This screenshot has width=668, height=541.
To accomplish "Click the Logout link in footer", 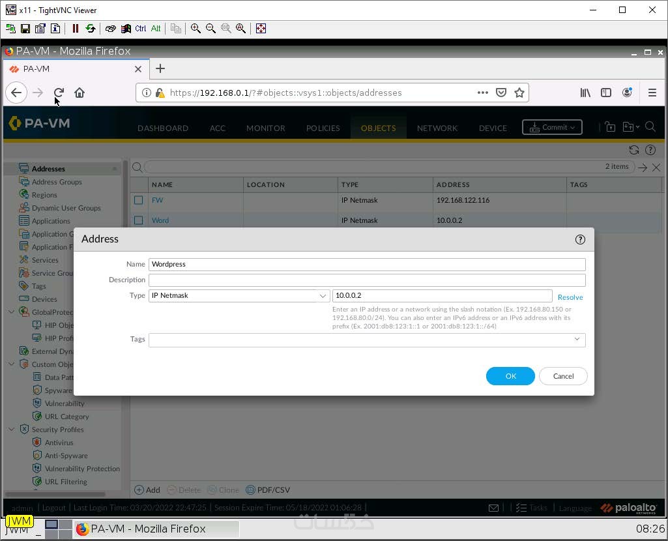I will point(53,508).
